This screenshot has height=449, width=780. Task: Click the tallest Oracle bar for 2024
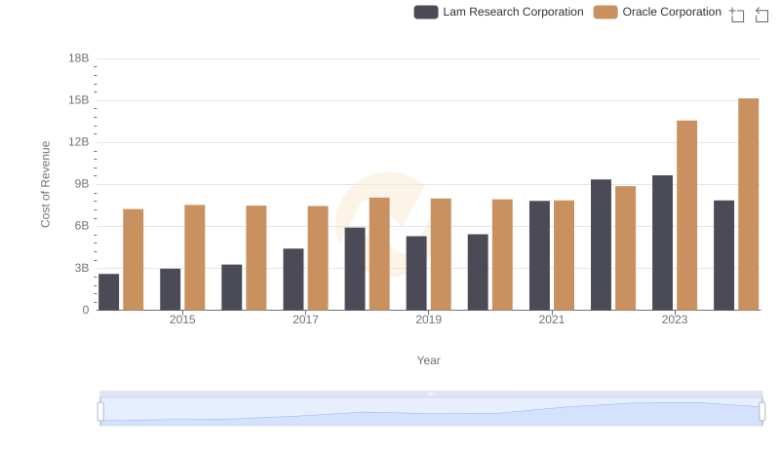(748, 205)
